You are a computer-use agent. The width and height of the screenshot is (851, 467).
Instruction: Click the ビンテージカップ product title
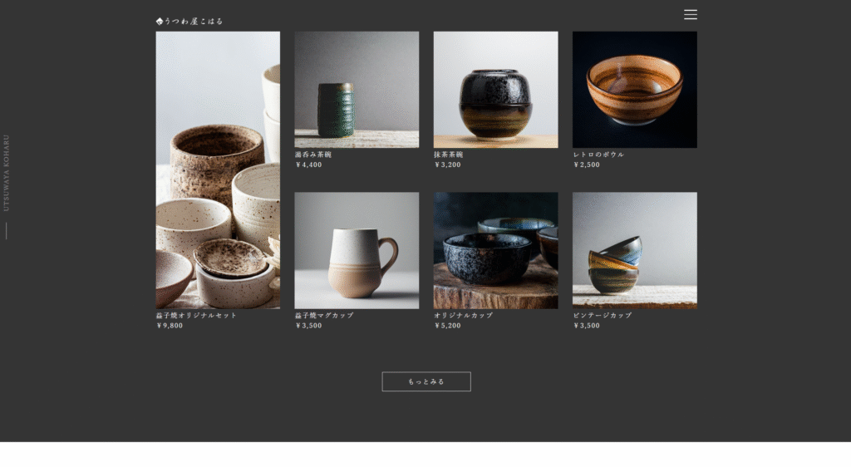602,316
